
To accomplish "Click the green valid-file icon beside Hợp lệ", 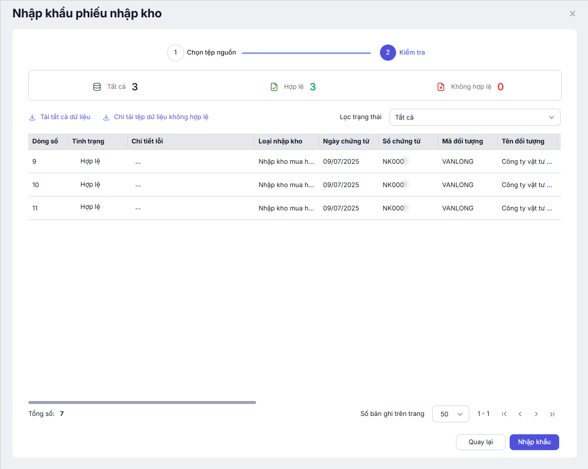I will point(274,87).
